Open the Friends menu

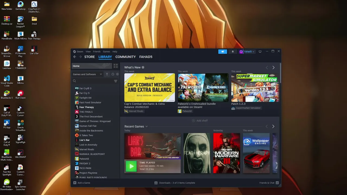tap(97, 51)
